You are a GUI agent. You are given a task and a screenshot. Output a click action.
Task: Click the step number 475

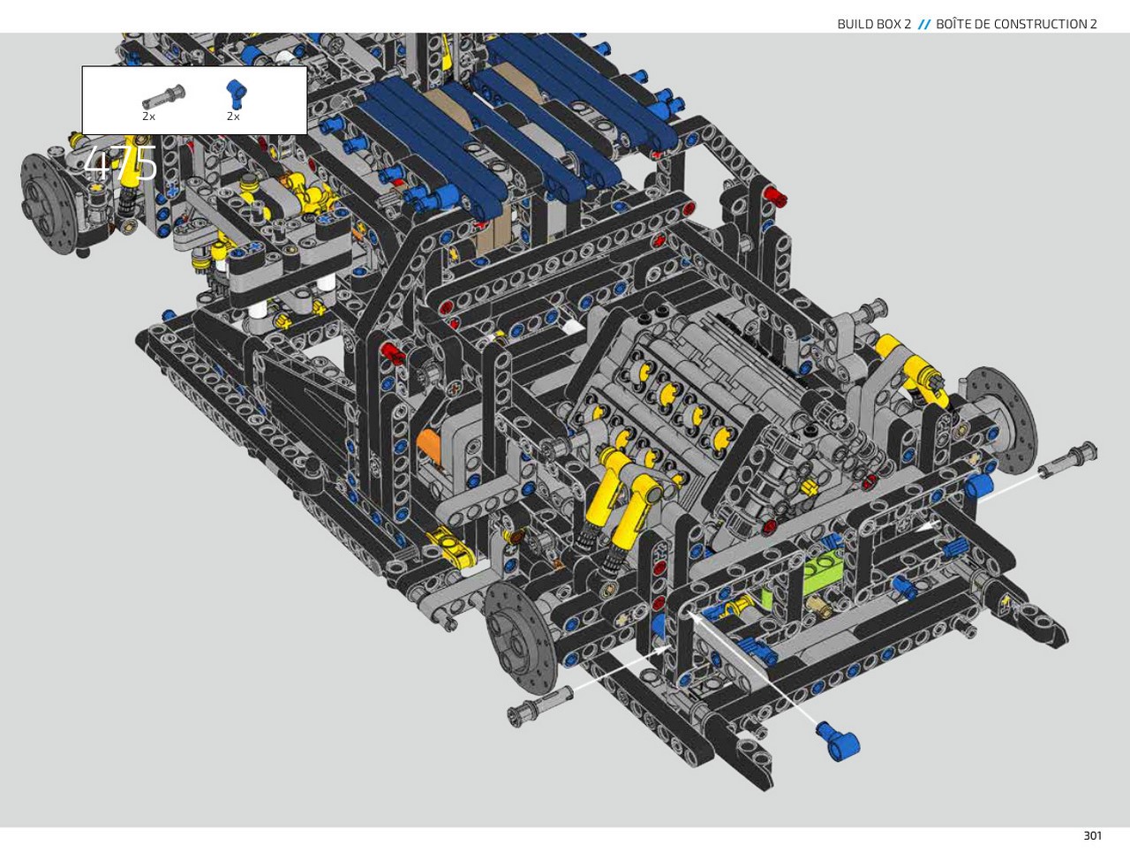pos(120,164)
